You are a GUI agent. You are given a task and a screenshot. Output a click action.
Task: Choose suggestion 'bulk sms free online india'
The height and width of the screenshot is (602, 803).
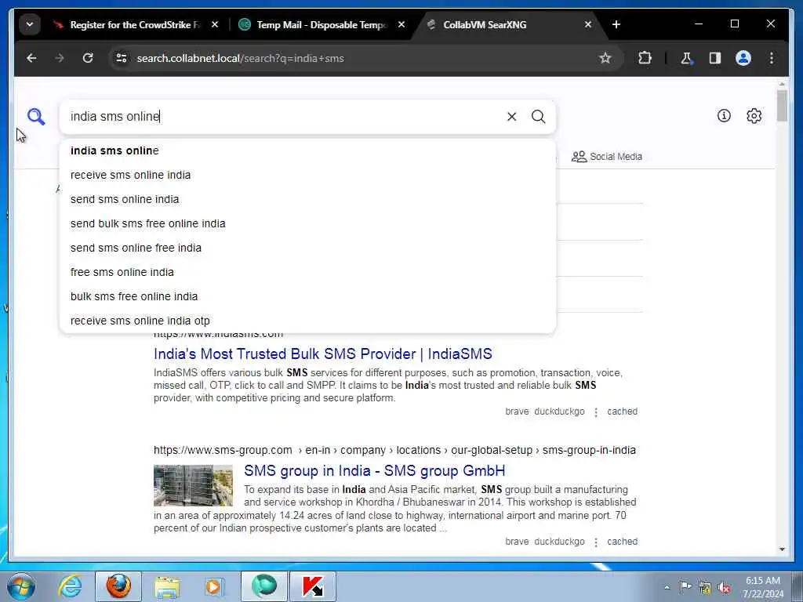tap(307, 296)
